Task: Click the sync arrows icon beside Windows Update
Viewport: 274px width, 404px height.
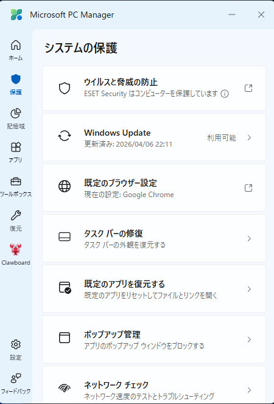Action: (x=65, y=136)
